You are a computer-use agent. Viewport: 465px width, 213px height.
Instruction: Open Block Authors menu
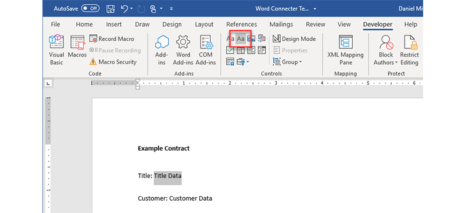point(386,49)
